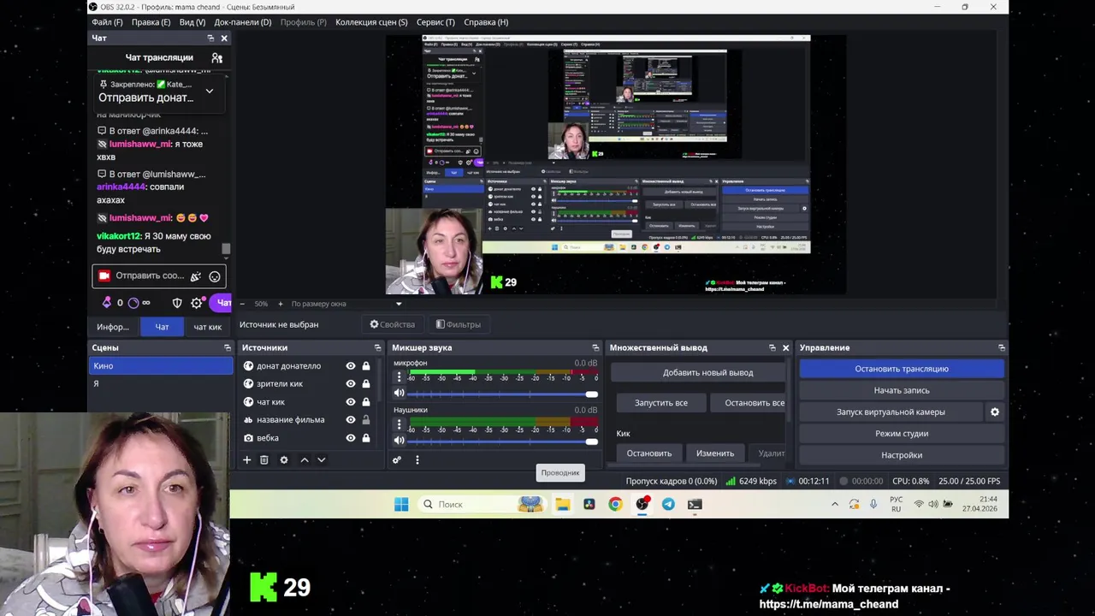Click the celebration party-popper icon in chat
Viewport: 1095px width, 616px height.
[196, 276]
